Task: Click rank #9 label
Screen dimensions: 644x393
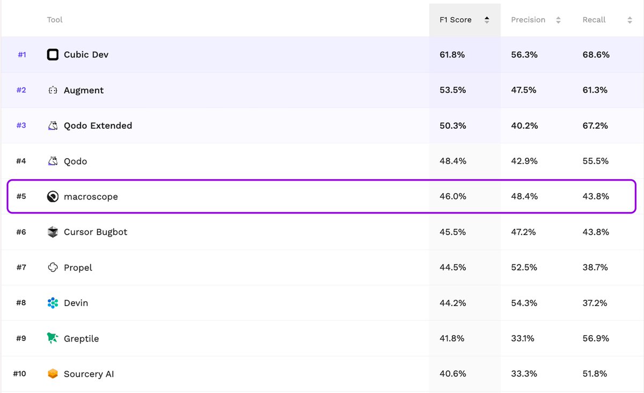Action: click(x=21, y=338)
